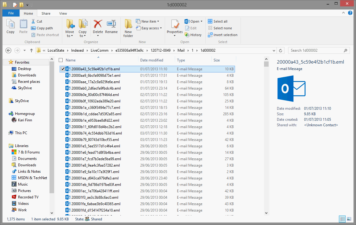The image size is (356, 225).
Task: Open Help with the question mark icon
Action: 350,13
